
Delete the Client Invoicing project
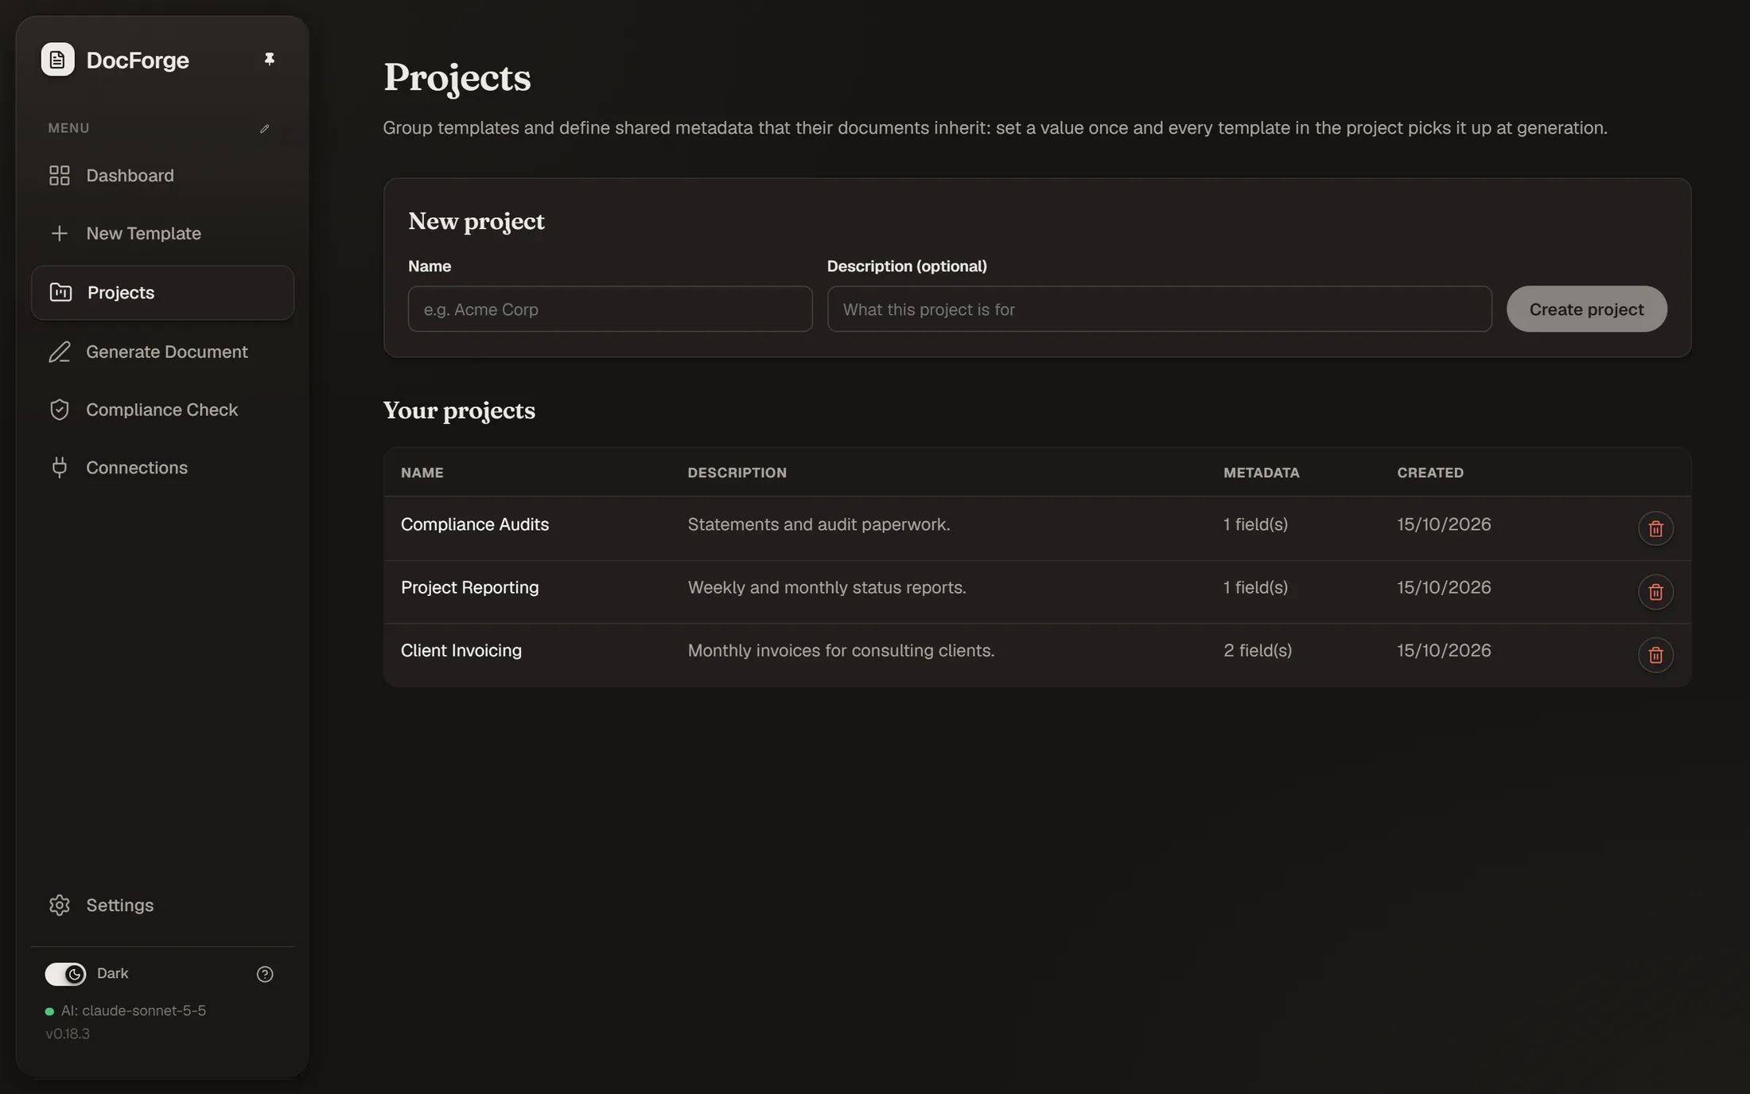pos(1655,655)
